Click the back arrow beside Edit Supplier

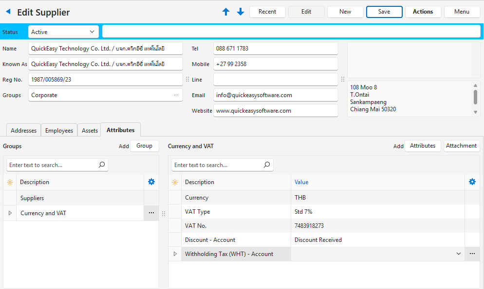pos(8,12)
